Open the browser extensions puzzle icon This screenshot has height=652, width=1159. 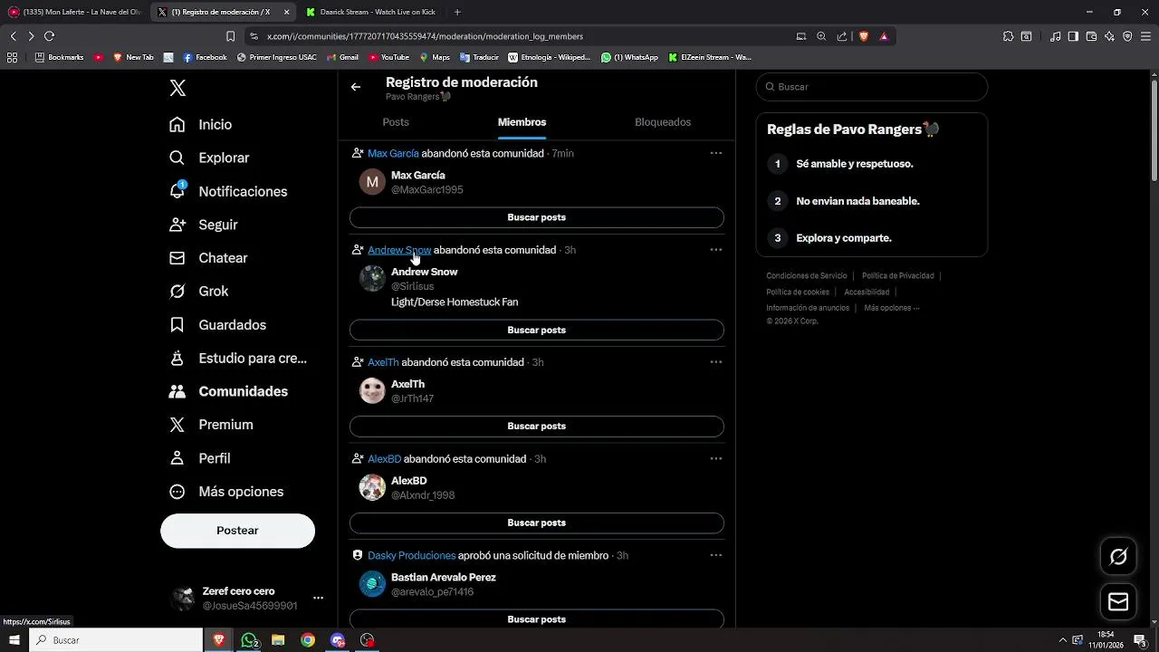(x=1008, y=36)
